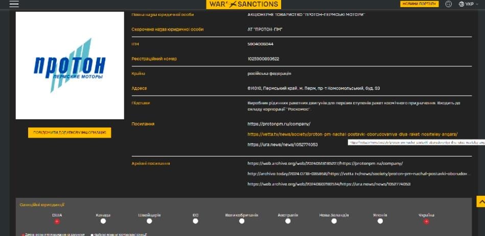The width and height of the screenshot is (485, 236).
Task: Click the scroll-to-top arrow button
Action: pos(480,202)
